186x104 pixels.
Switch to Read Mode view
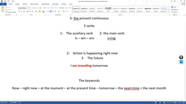[x=156, y=103]
